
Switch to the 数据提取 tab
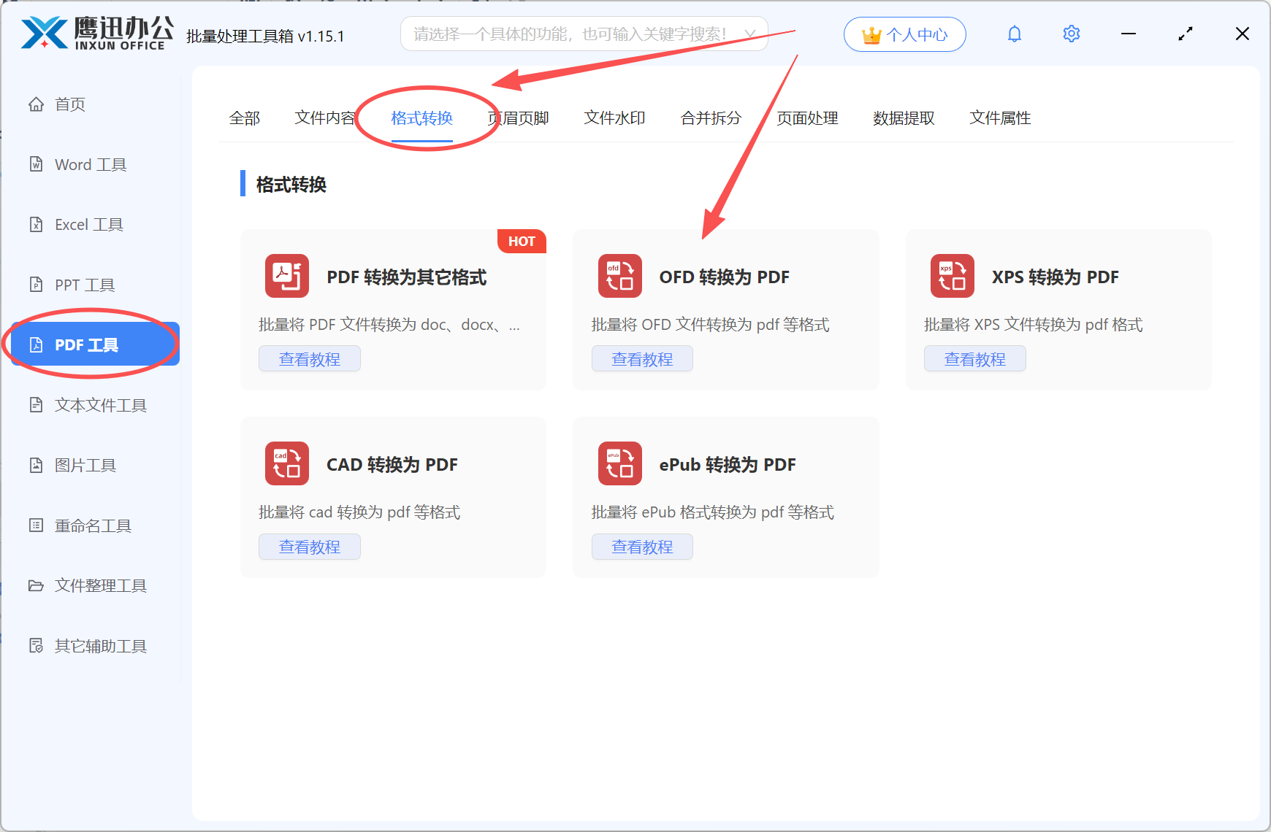tap(904, 118)
